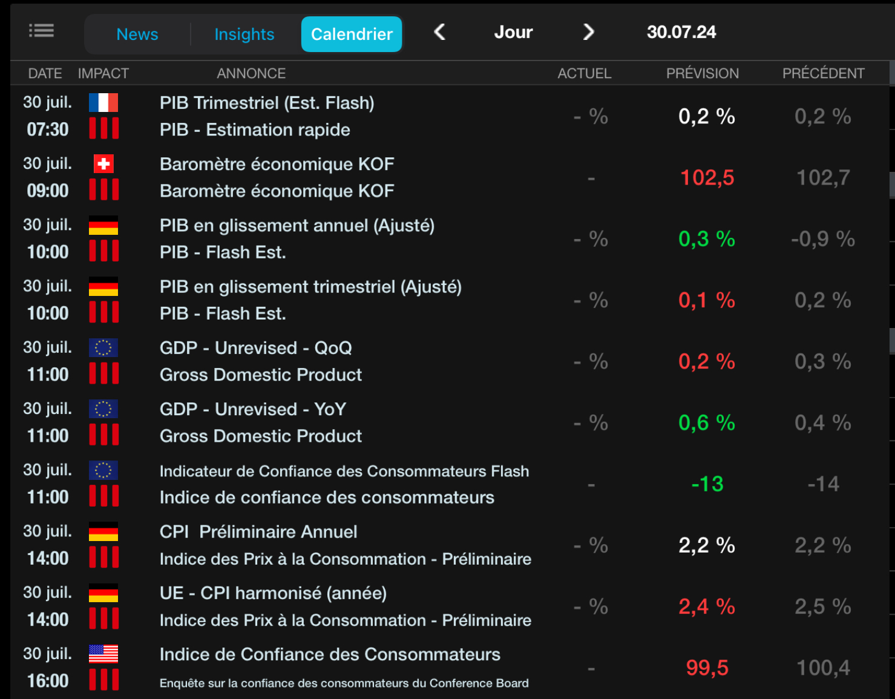
Task: Click impact bars for US consumer confidence
Action: pyautogui.click(x=103, y=680)
